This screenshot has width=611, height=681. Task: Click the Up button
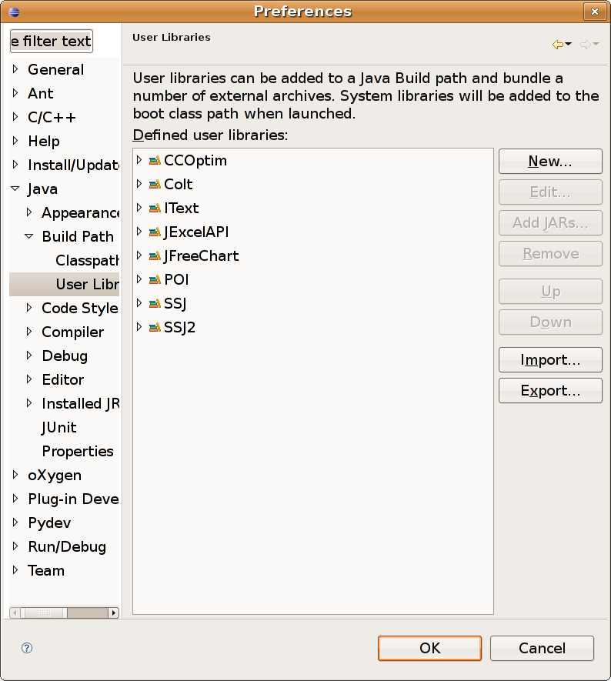click(550, 292)
